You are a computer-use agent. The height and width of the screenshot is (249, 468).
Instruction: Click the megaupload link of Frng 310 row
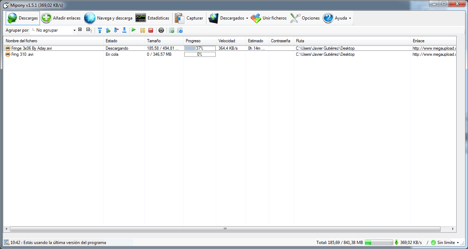[x=434, y=54]
